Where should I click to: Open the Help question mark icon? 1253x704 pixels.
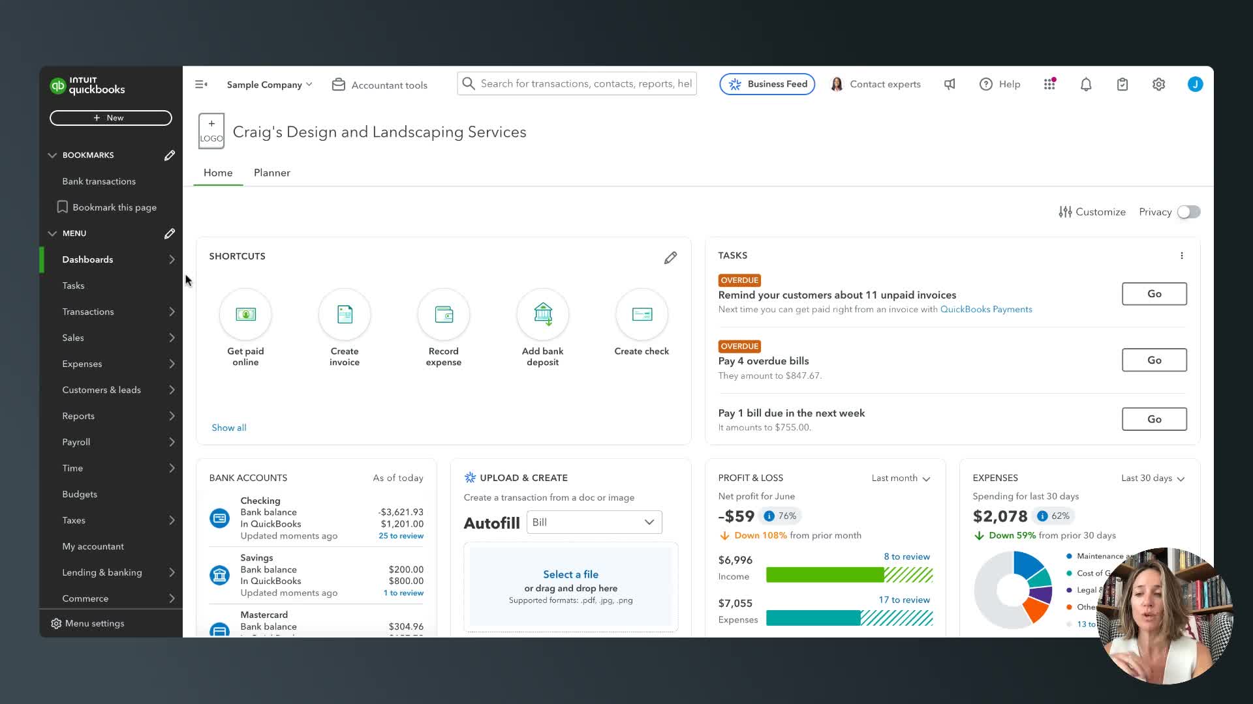pyautogui.click(x=985, y=84)
